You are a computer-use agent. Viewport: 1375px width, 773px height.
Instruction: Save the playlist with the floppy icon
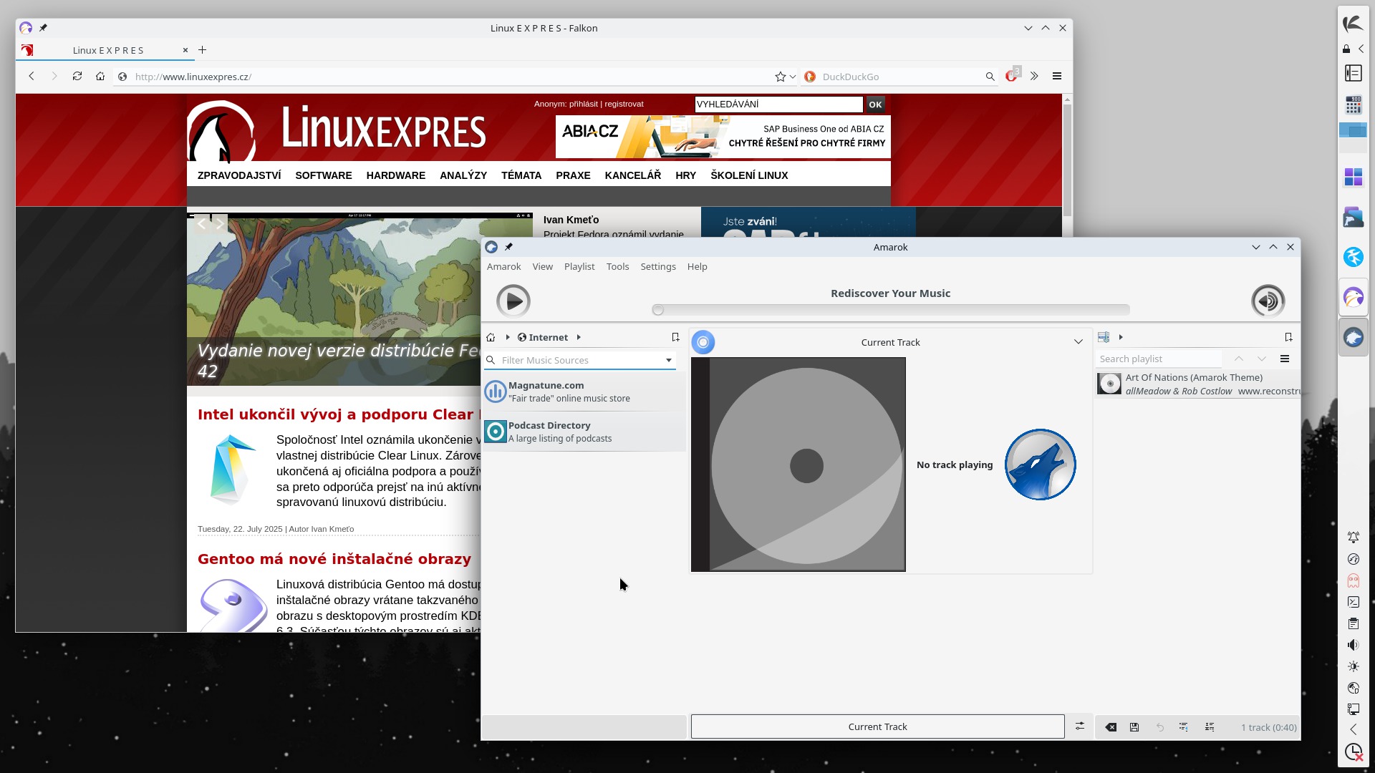1134,727
